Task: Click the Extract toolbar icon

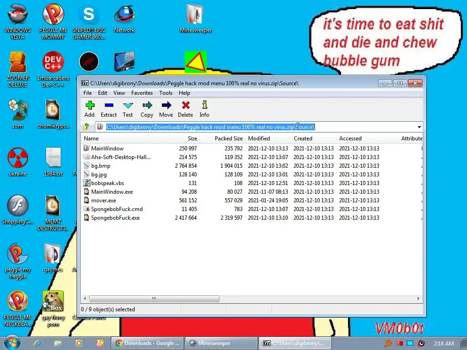Action: click(x=109, y=109)
